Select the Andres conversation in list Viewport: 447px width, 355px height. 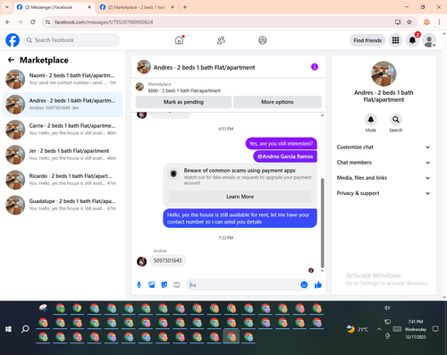pos(63,105)
